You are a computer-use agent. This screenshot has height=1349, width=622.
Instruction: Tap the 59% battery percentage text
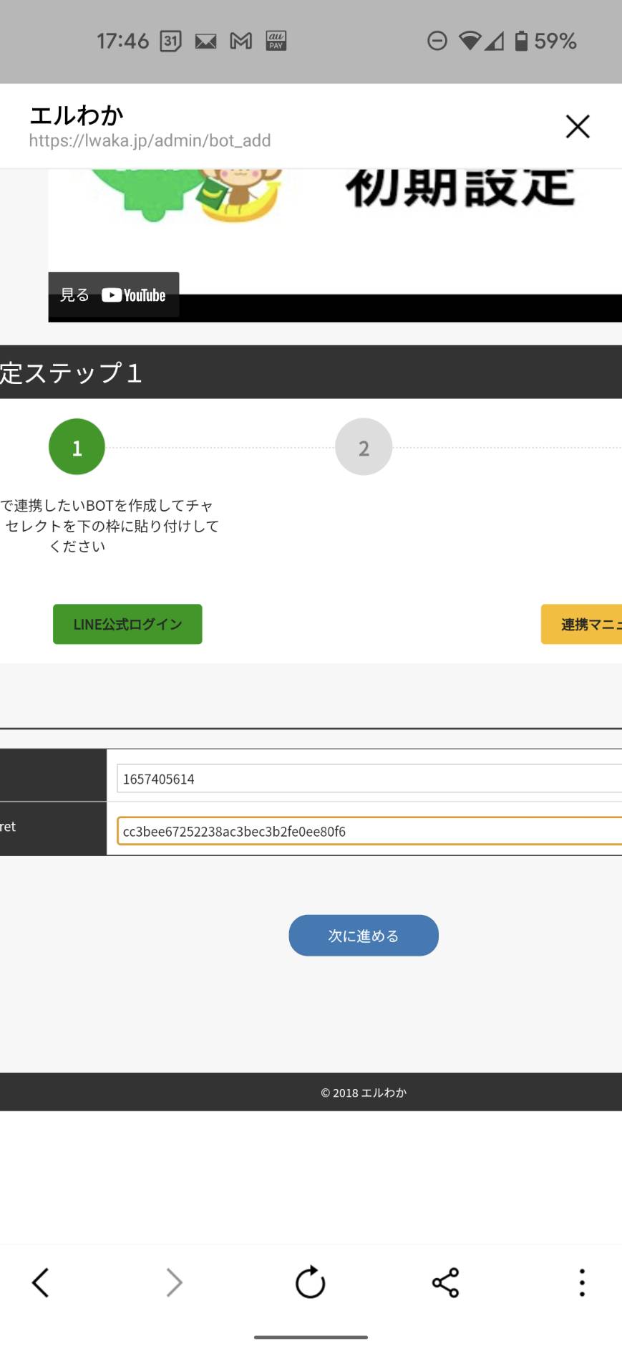coord(555,42)
